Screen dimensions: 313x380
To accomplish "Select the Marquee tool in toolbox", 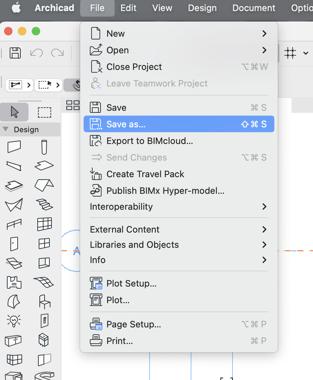I will [x=45, y=112].
